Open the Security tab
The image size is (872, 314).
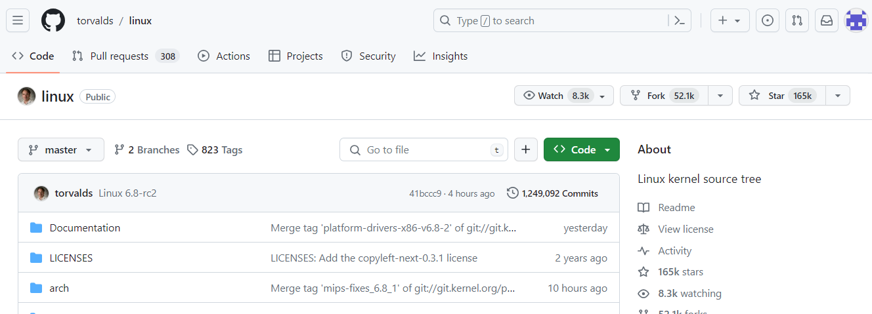click(368, 56)
